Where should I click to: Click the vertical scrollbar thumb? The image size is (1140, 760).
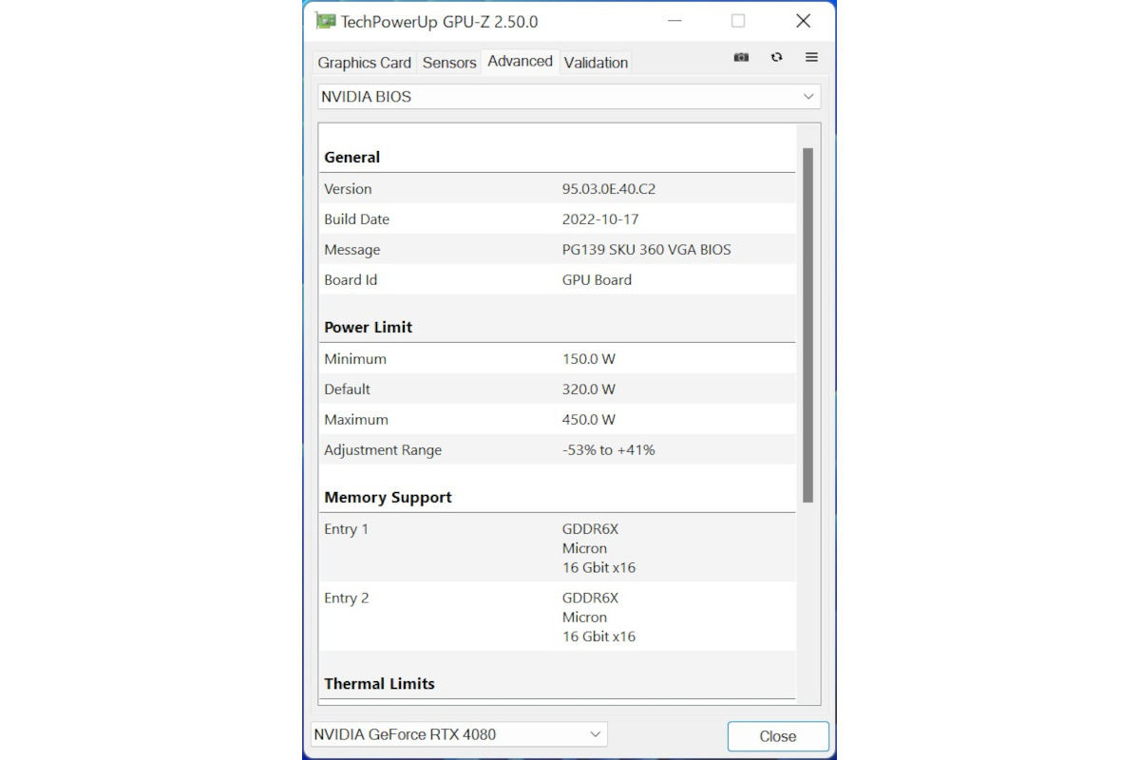[807, 325]
